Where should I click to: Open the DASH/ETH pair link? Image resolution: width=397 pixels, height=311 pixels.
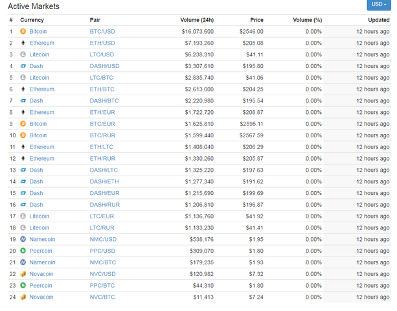(x=104, y=181)
